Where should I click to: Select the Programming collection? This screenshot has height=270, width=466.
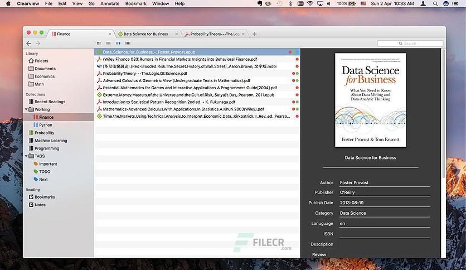47,148
